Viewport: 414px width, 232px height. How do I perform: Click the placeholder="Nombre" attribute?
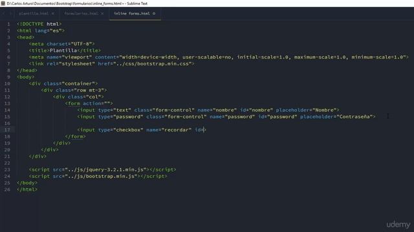click(x=306, y=110)
